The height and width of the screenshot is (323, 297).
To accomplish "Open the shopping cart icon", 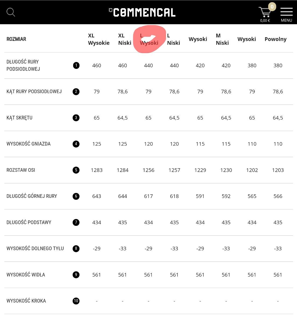I will pyautogui.click(x=265, y=12).
